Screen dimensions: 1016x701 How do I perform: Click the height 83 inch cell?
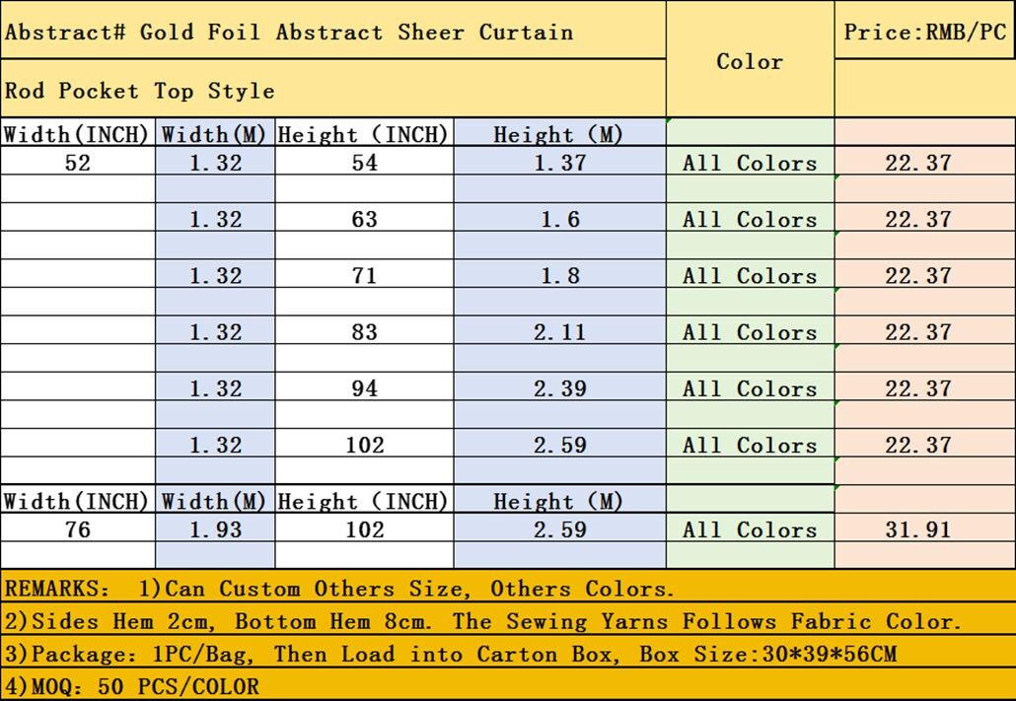pos(364,329)
